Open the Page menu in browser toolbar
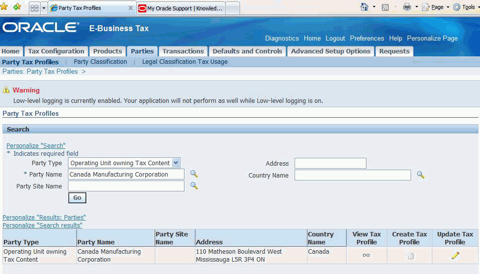Viewport: 480px width, 274px height. 435,7
